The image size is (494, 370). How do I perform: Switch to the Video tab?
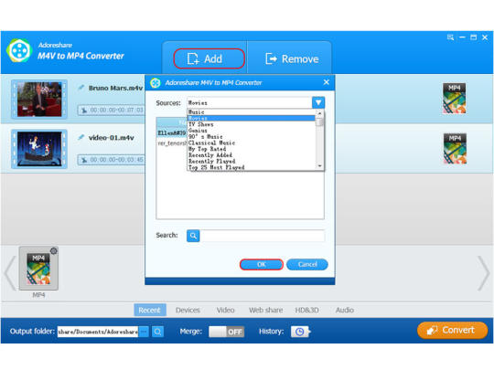tap(226, 311)
